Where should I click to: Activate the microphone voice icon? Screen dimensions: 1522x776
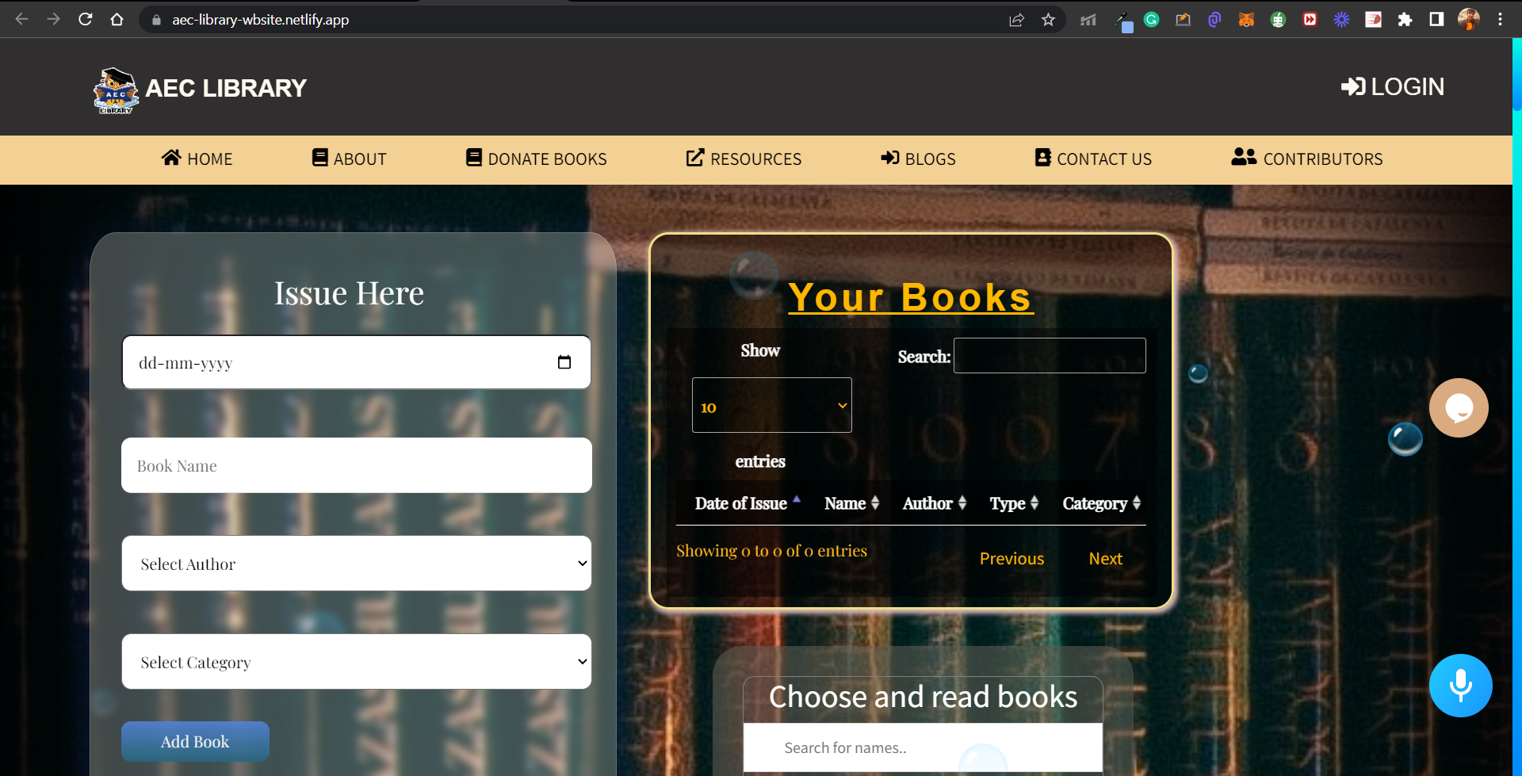(1461, 685)
